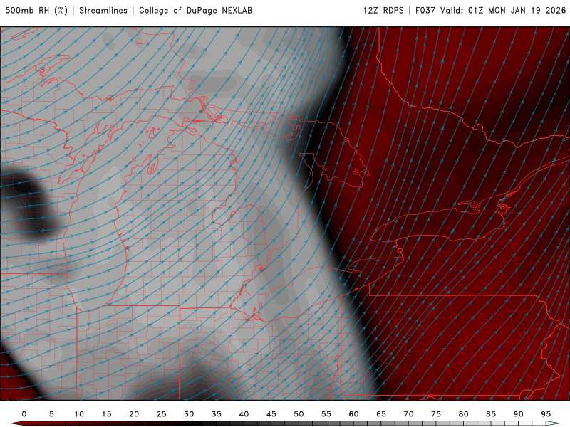Click the 70 value on color scale

point(408,414)
